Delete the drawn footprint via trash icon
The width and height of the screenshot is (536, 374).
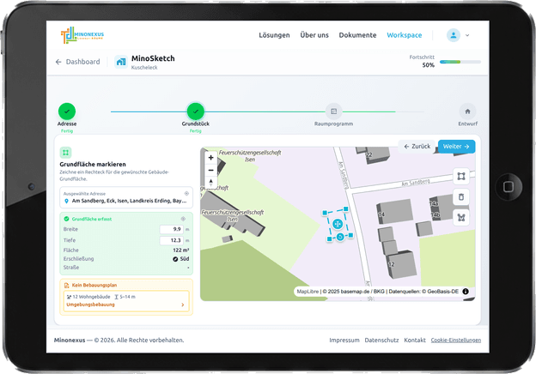[460, 196]
